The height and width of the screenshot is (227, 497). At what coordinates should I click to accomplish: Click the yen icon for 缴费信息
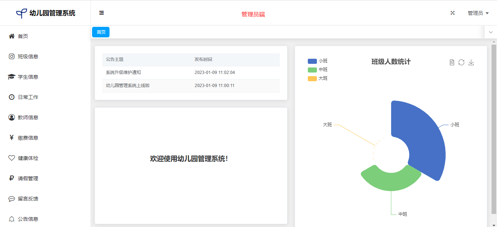pyautogui.click(x=12, y=138)
